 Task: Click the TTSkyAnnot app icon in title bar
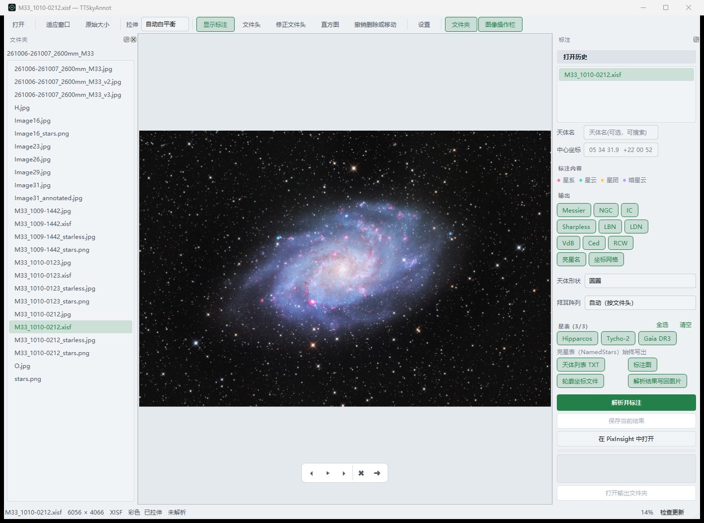[x=12, y=8]
